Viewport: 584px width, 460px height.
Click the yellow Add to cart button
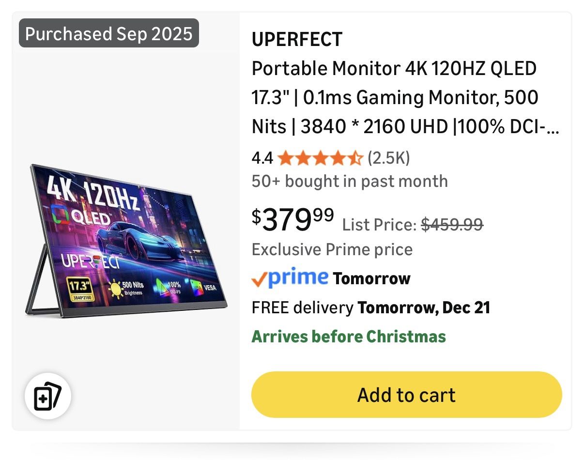click(x=406, y=395)
